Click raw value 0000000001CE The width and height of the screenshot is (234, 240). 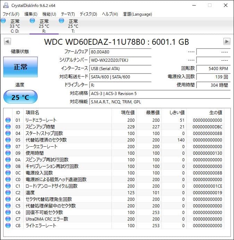[208, 186]
